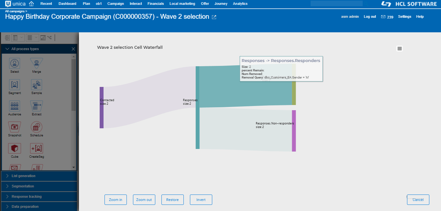Choose the Merge process icon
Viewport: 441px width, 211px height.
click(37, 63)
